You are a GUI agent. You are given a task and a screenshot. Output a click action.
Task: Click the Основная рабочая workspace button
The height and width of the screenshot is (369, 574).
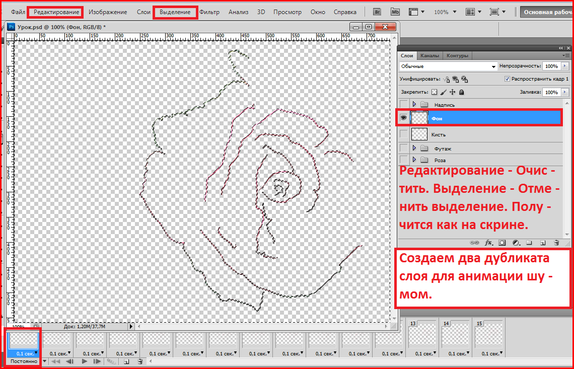click(546, 12)
